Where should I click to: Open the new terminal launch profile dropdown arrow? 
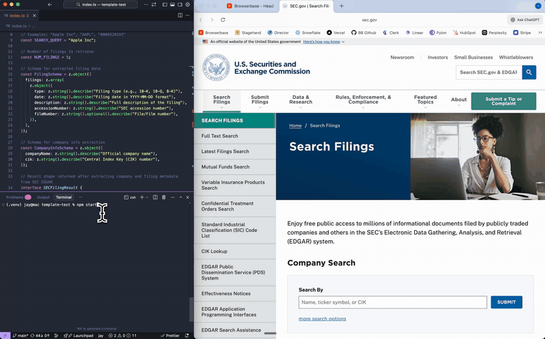tap(147, 197)
